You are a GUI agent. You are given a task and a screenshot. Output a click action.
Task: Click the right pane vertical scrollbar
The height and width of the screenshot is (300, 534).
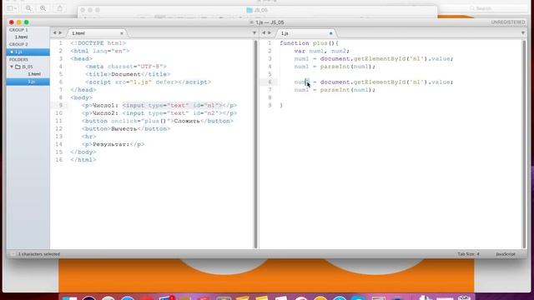pyautogui.click(x=524, y=144)
